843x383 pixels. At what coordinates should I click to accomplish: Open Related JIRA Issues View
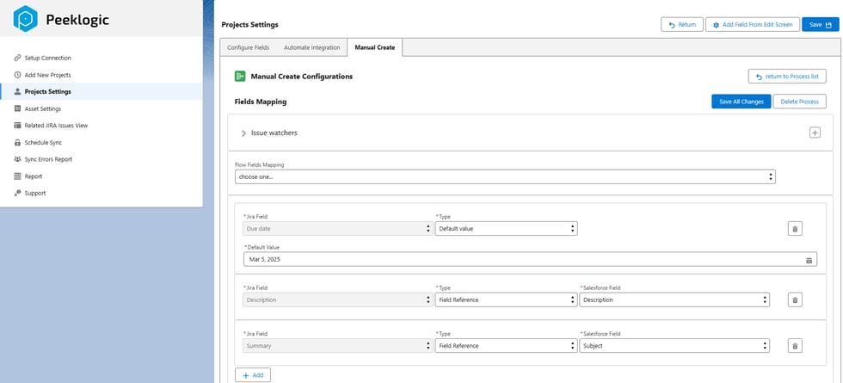click(56, 126)
